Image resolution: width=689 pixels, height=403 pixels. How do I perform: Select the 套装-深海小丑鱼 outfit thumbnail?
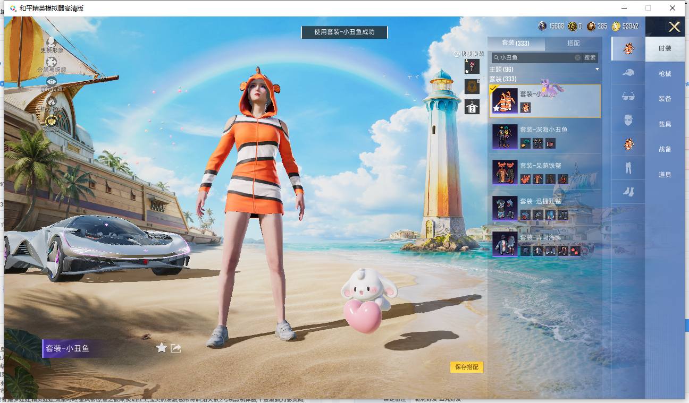coord(505,136)
